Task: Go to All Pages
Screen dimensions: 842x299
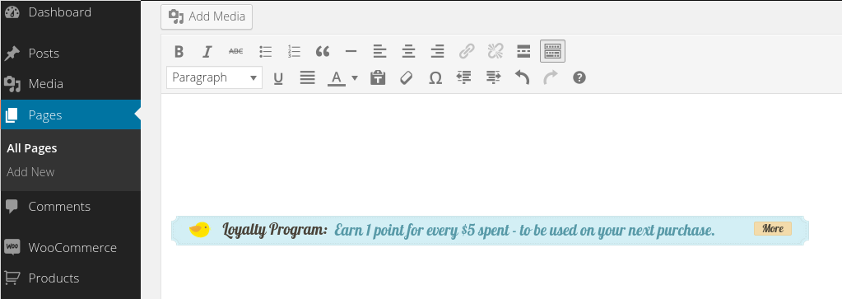Action: pyautogui.click(x=31, y=148)
